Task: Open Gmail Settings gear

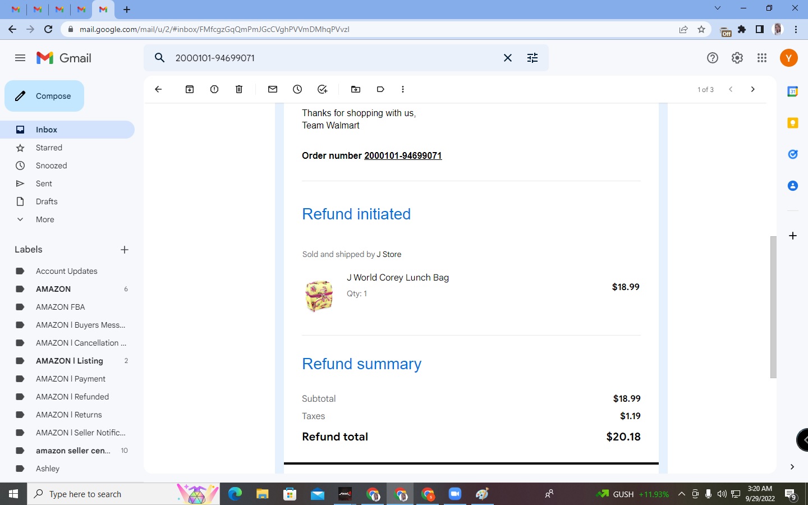Action: (x=737, y=58)
